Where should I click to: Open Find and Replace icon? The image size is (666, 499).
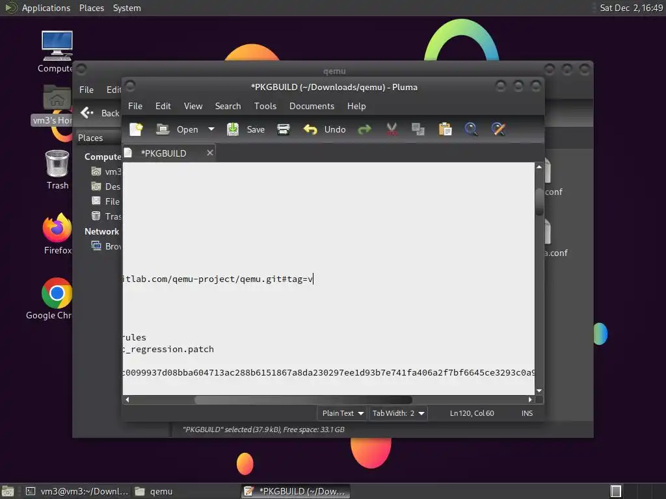[x=498, y=129]
